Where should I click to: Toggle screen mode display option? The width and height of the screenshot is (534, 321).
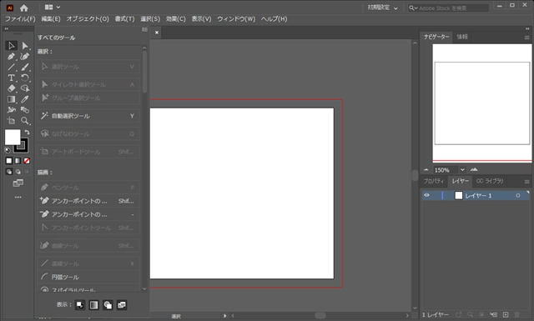(122, 305)
